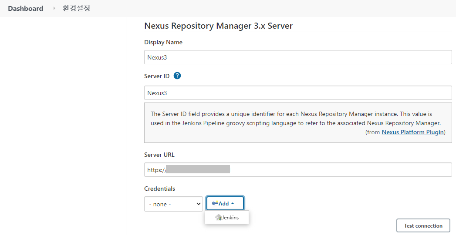Select Jenkins from the Add menu
Image resolution: width=456 pixels, height=235 pixels.
[227, 217]
